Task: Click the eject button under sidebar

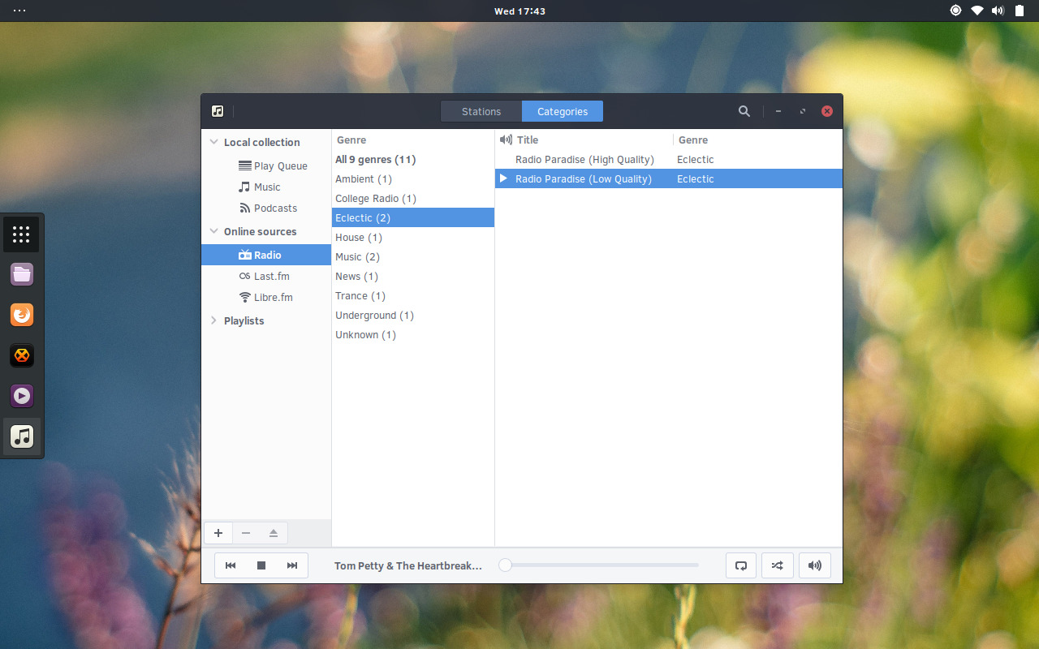Action: [x=274, y=533]
